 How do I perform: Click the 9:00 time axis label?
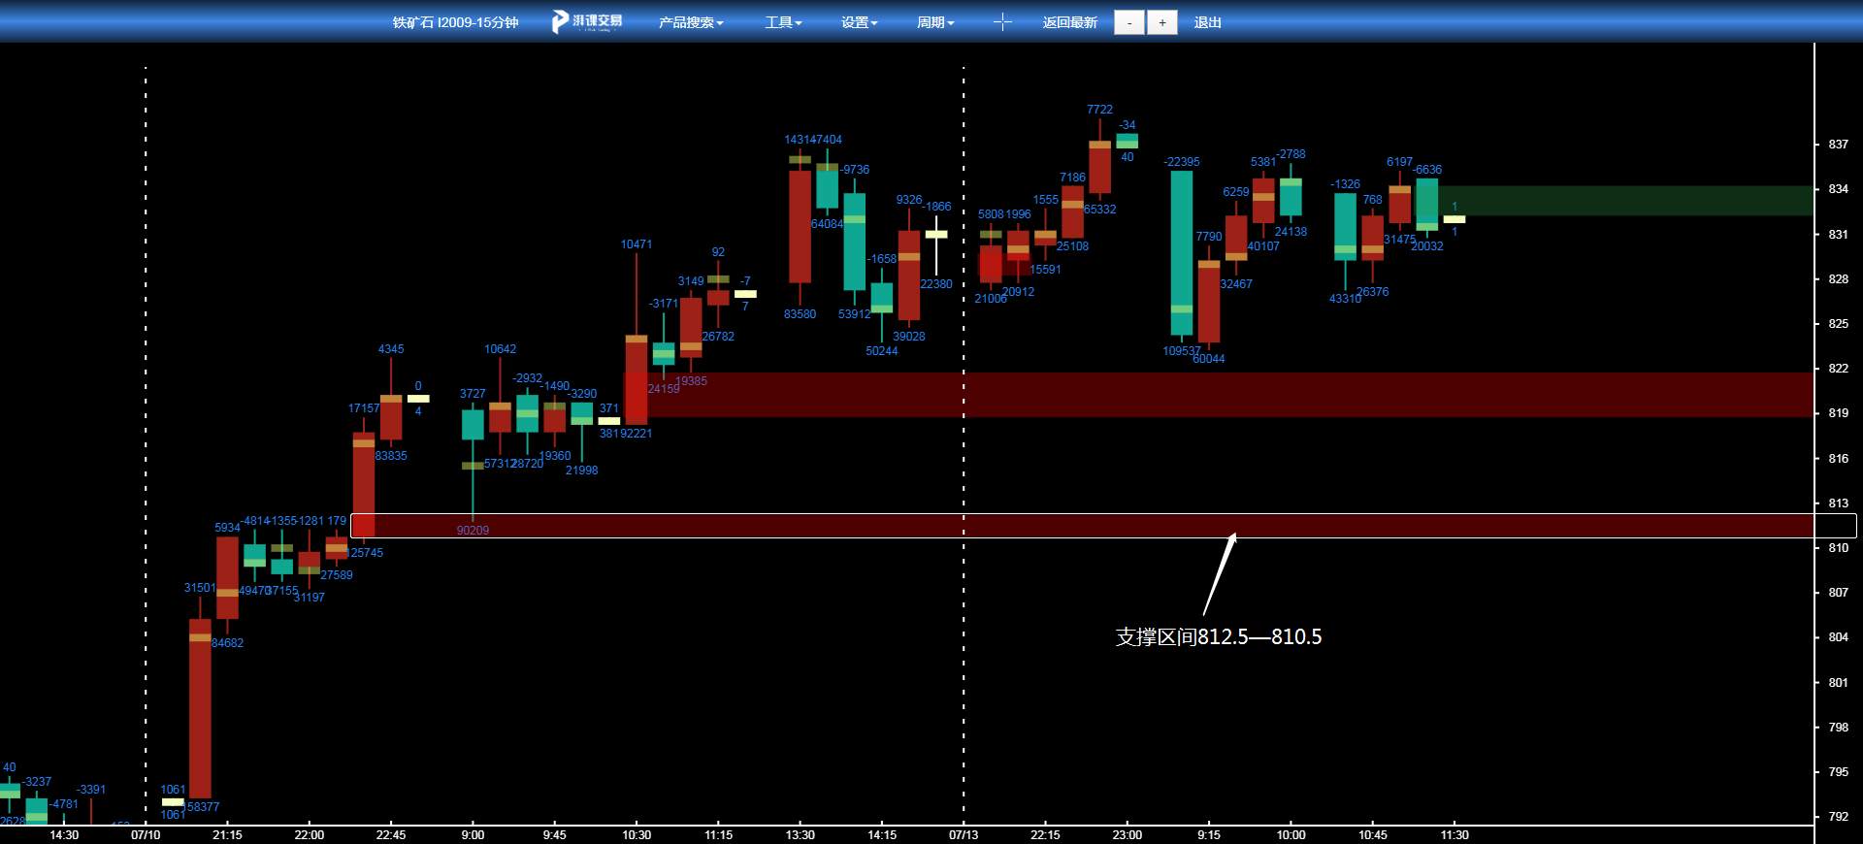473,835
